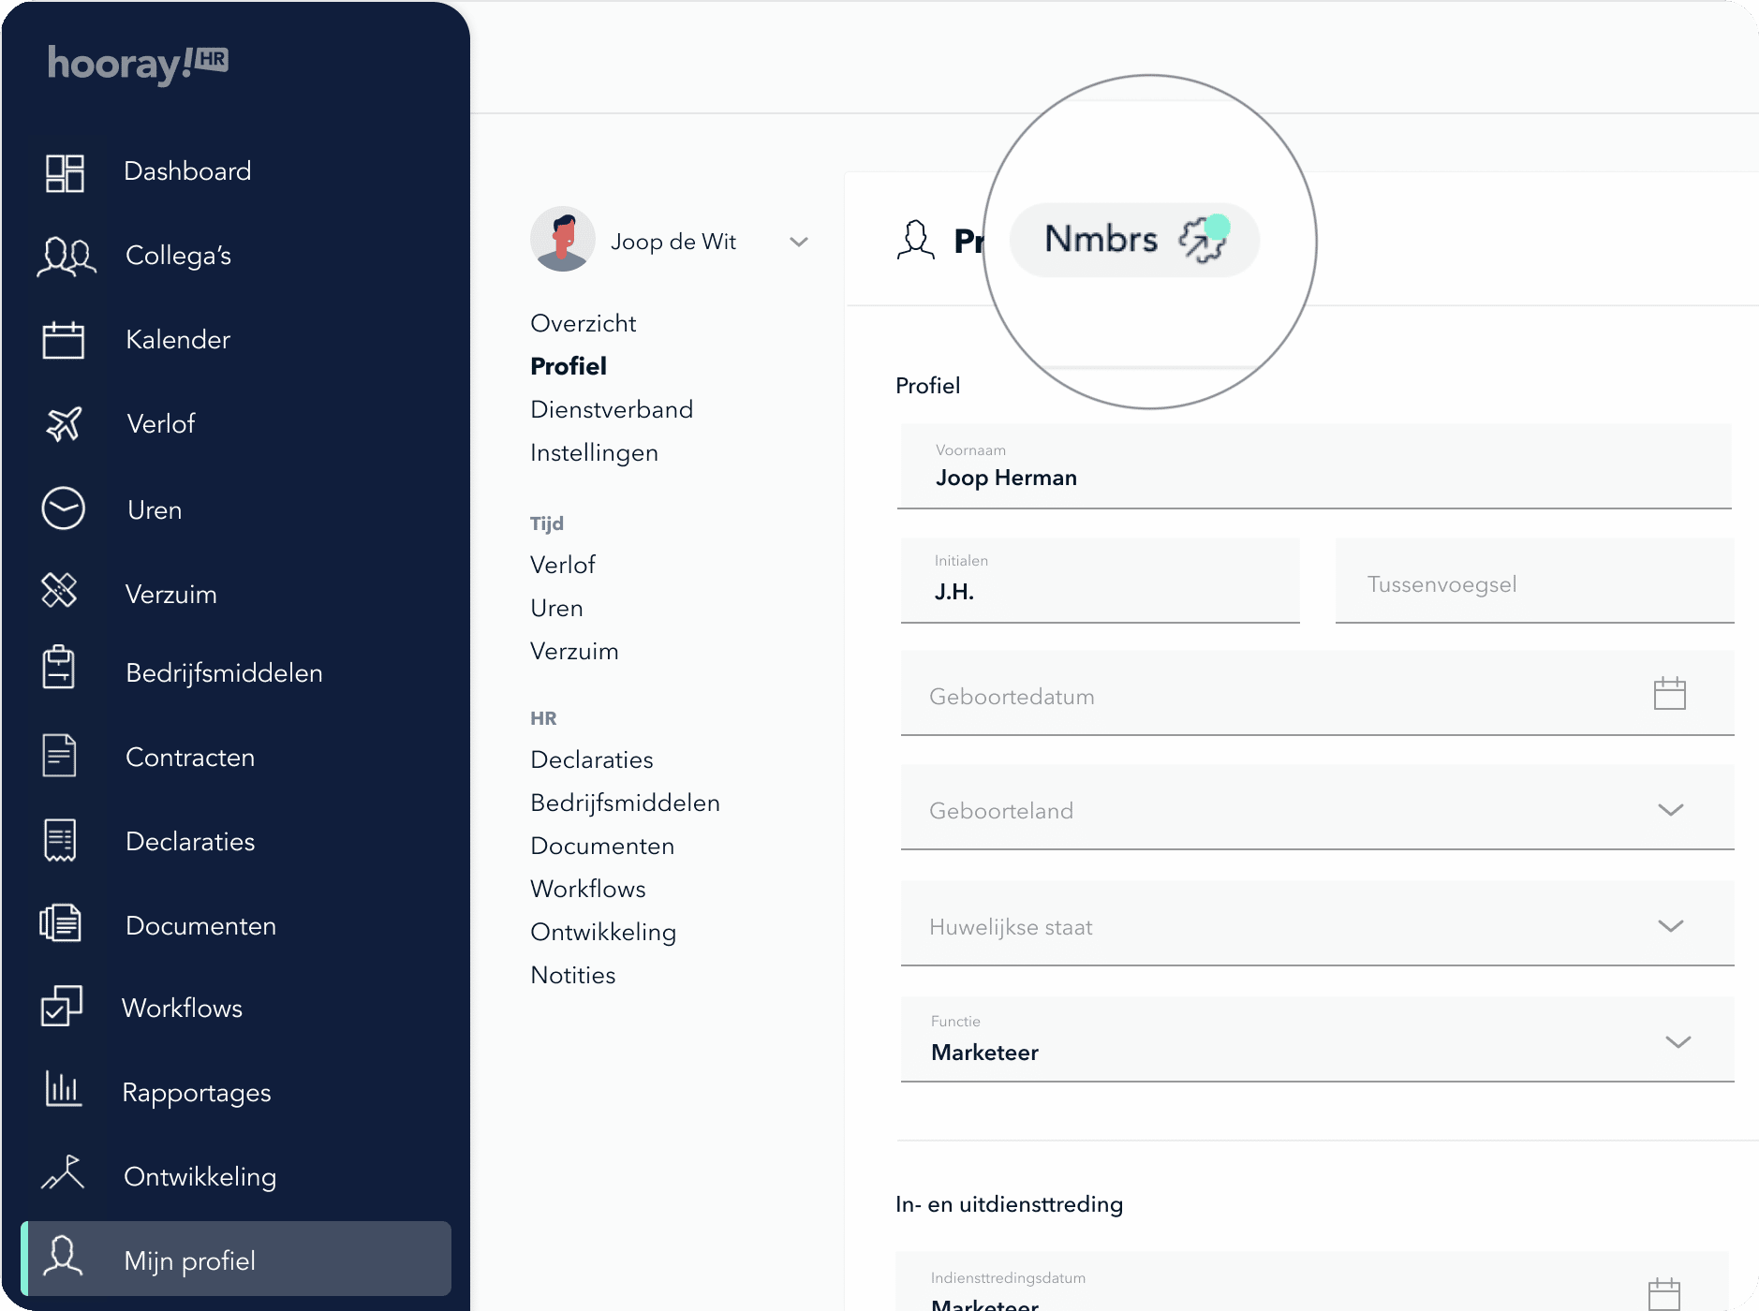Click the Contracten document icon

click(x=59, y=755)
